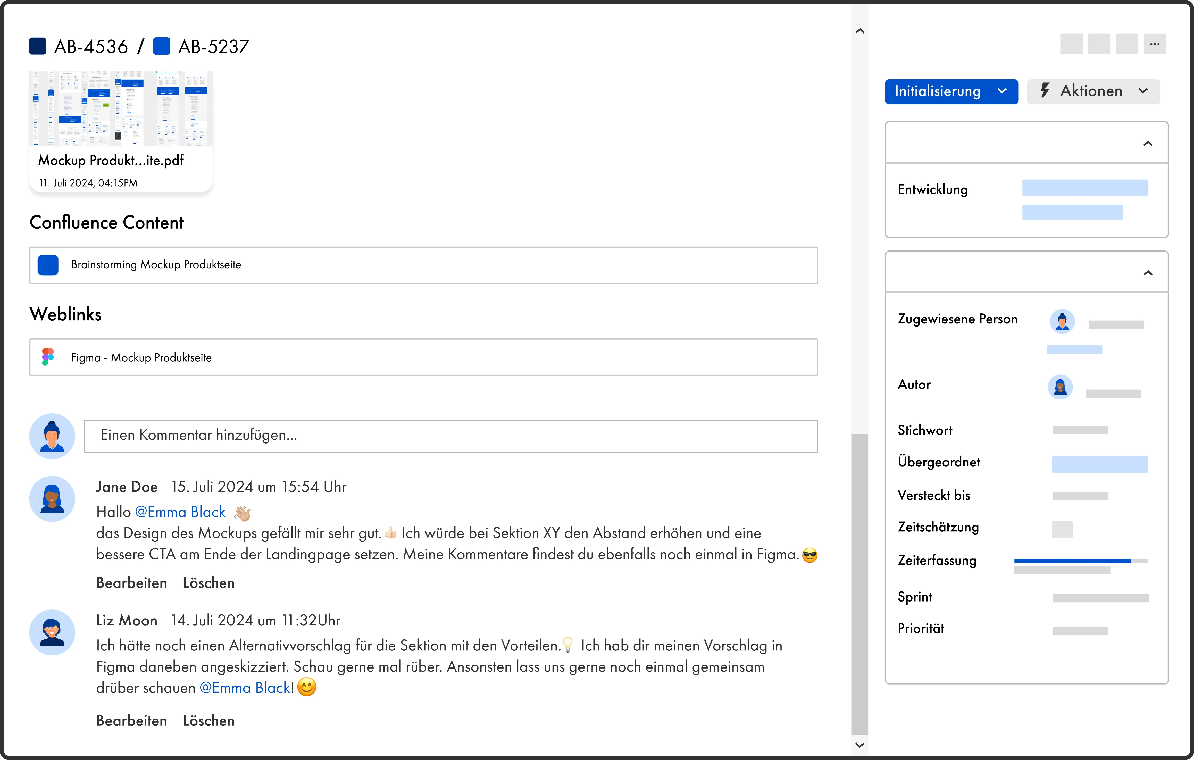The width and height of the screenshot is (1194, 760).
Task: Collapse the Entwicklung panel with its chevron
Action: (x=1147, y=144)
